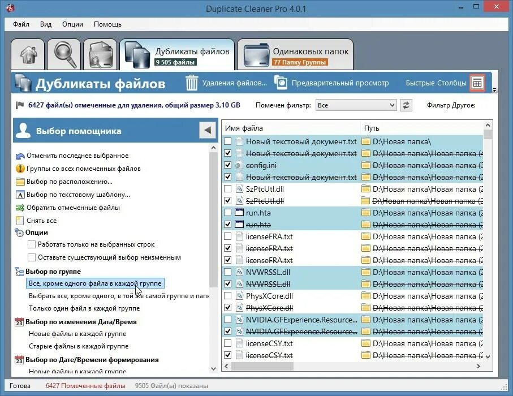Click assistant panel vertical scrollbar thumb

coord(213,220)
